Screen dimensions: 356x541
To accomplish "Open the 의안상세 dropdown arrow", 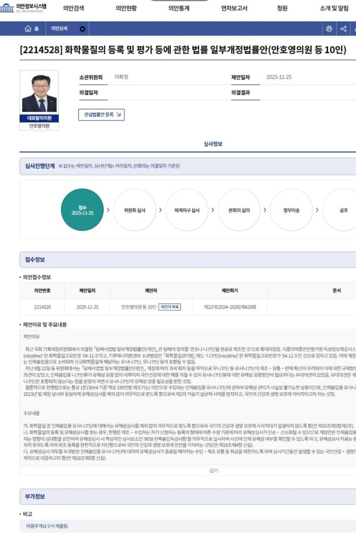I will pos(82,29).
